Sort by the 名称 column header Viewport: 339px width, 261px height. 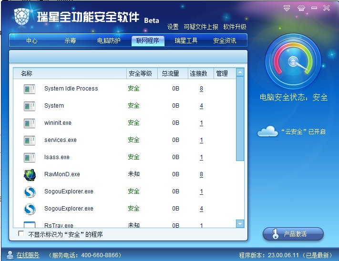(70, 73)
